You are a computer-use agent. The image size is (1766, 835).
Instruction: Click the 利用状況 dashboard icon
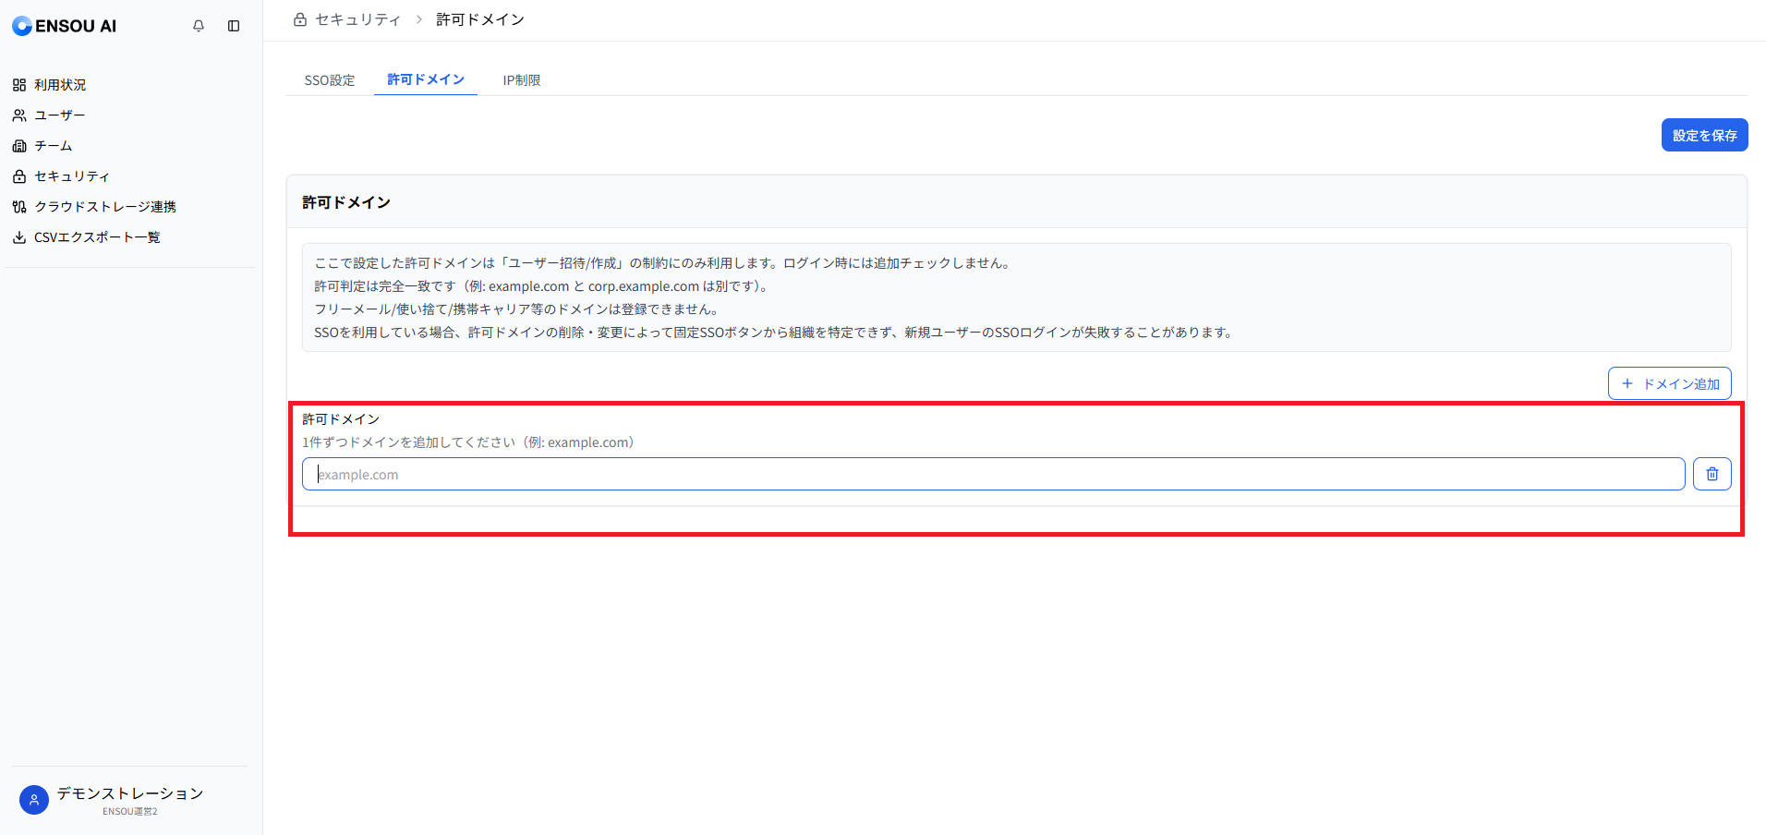click(19, 85)
